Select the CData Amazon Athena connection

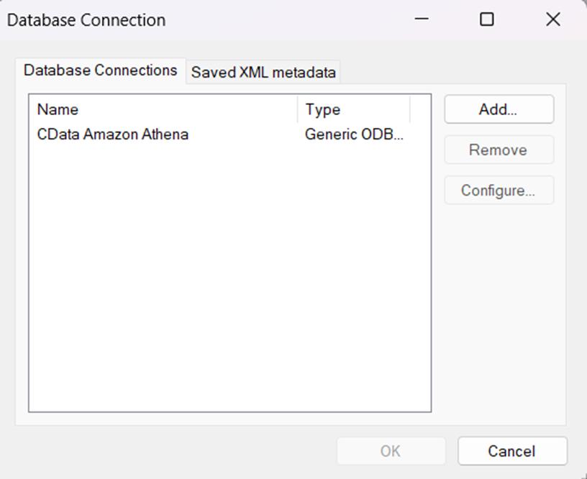113,134
